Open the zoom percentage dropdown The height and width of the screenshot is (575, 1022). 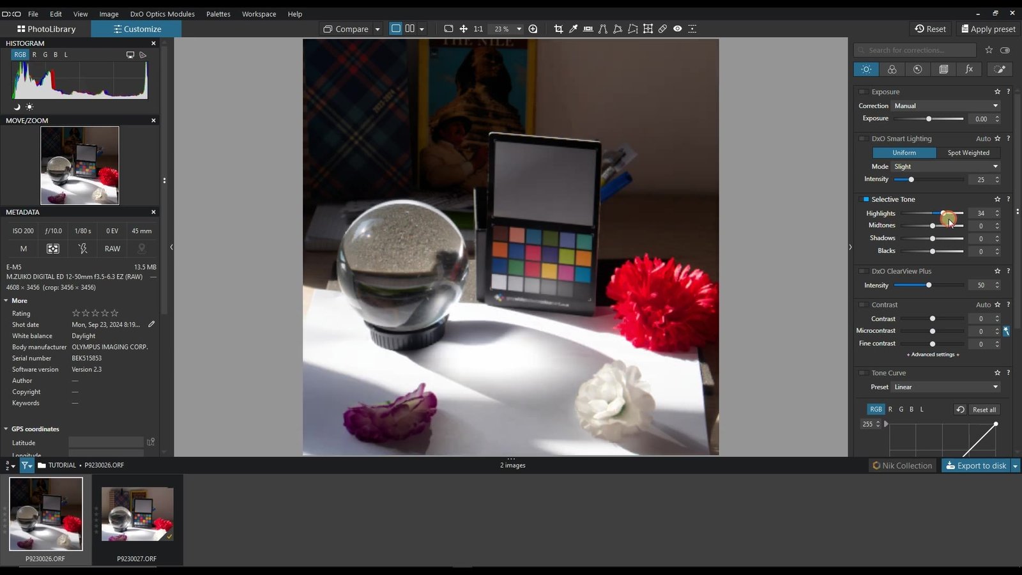519,29
